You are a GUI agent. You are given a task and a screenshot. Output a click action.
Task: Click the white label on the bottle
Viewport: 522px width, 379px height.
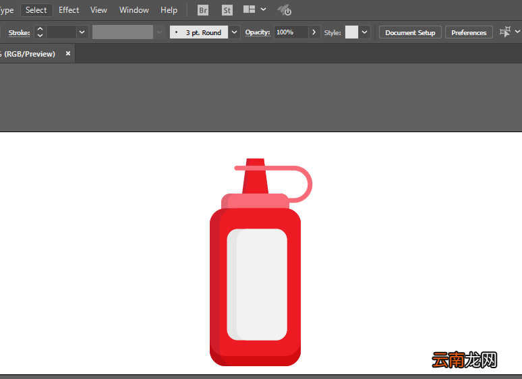(x=257, y=285)
